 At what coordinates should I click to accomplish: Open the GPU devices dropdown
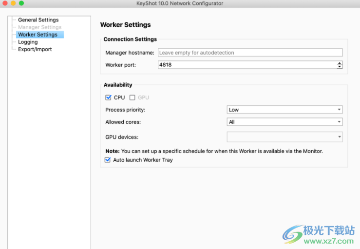coord(284,137)
